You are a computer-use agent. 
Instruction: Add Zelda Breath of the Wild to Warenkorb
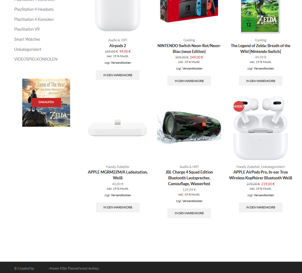pyautogui.click(x=260, y=81)
